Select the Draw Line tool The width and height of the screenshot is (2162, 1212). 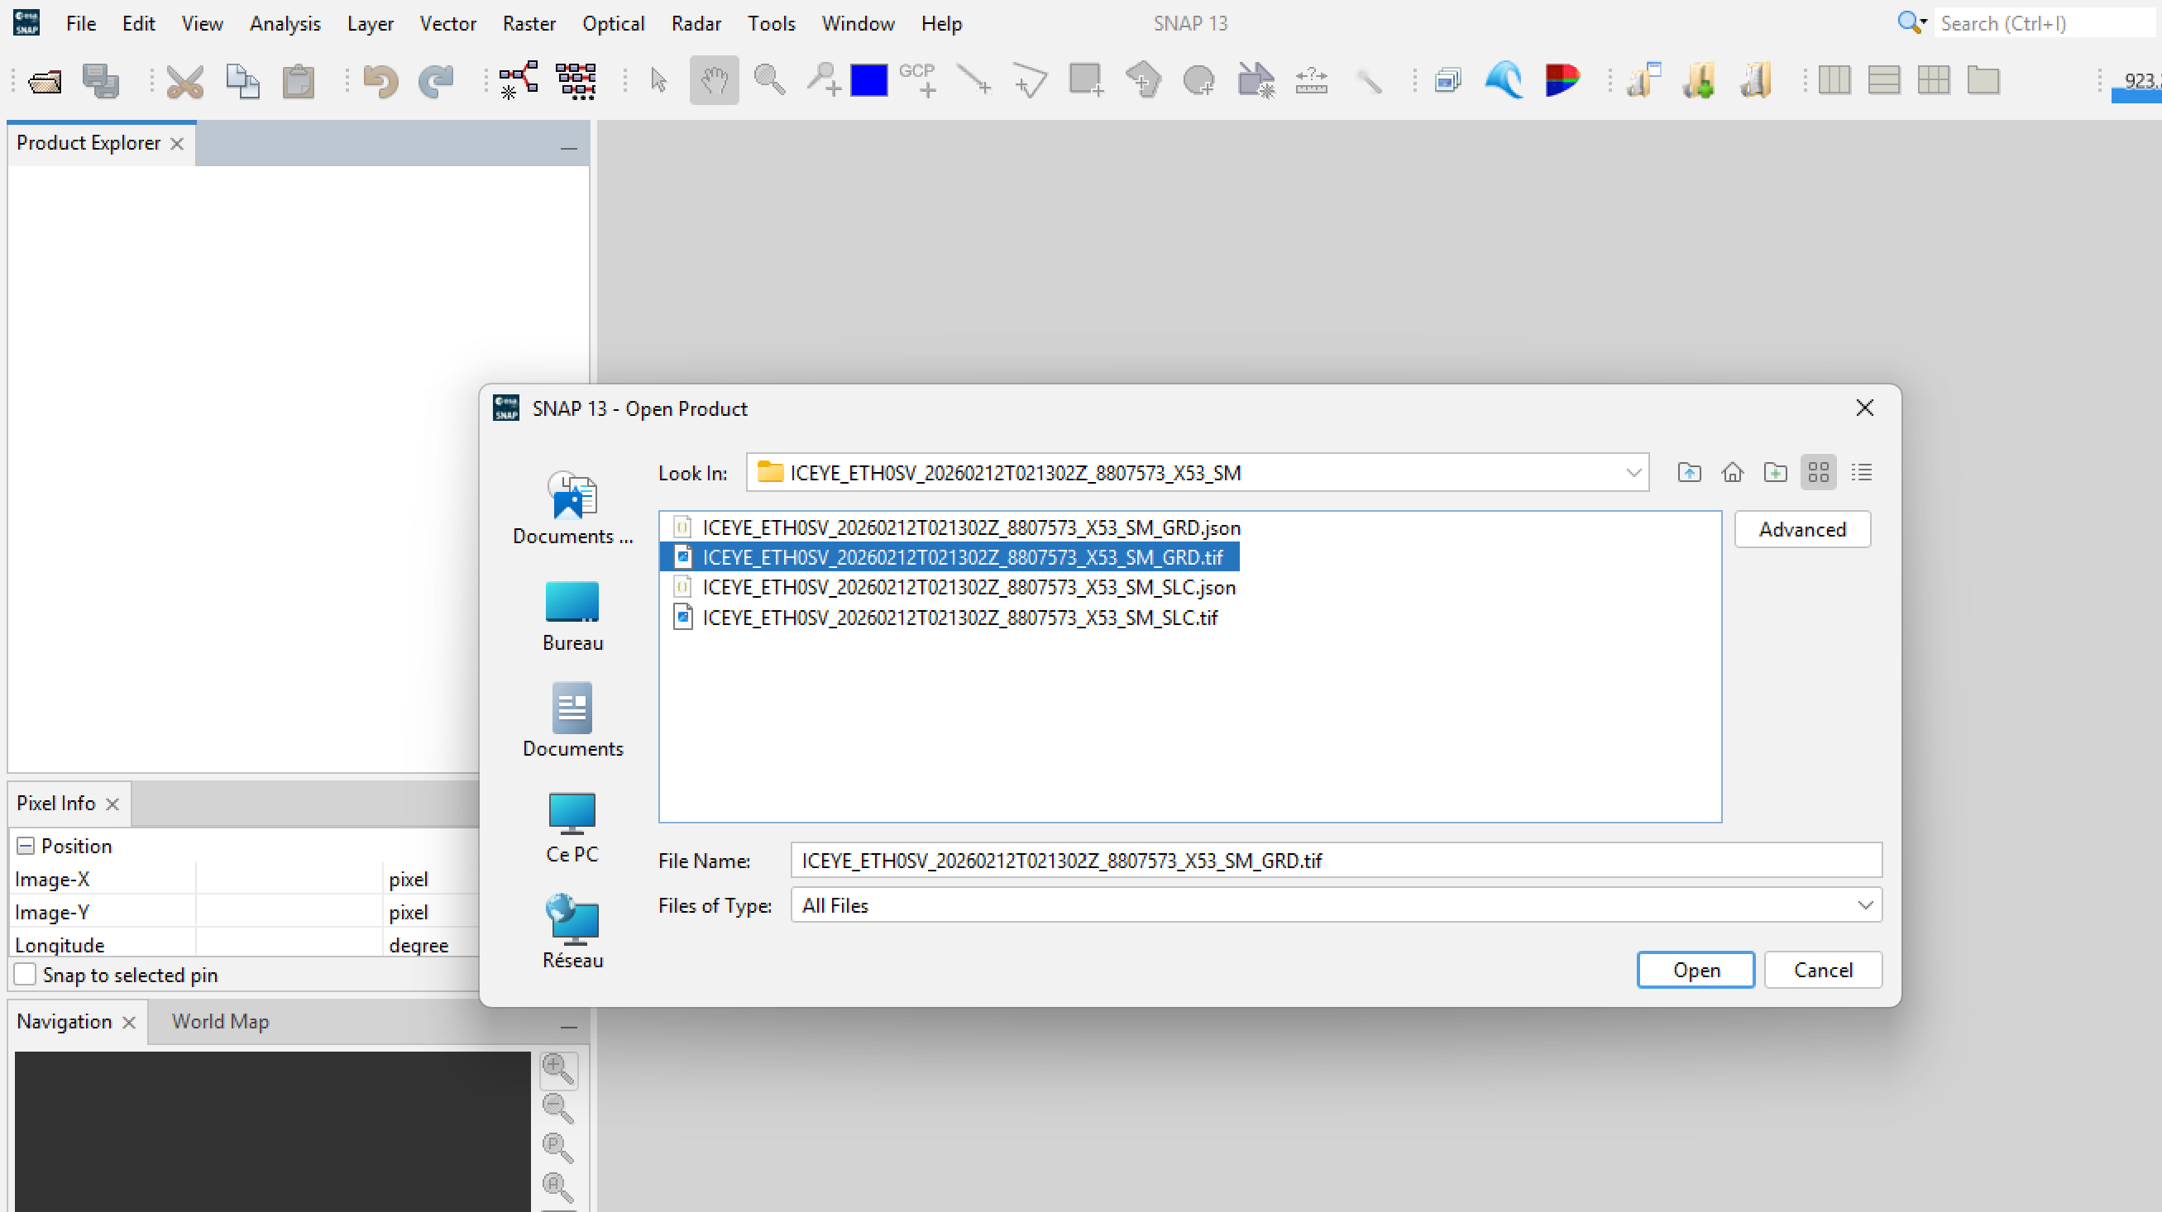coord(973,80)
